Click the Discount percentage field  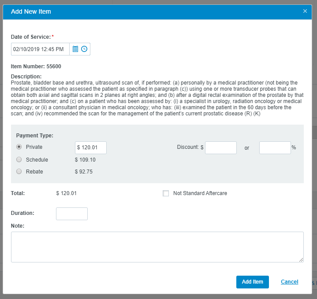pos(275,148)
